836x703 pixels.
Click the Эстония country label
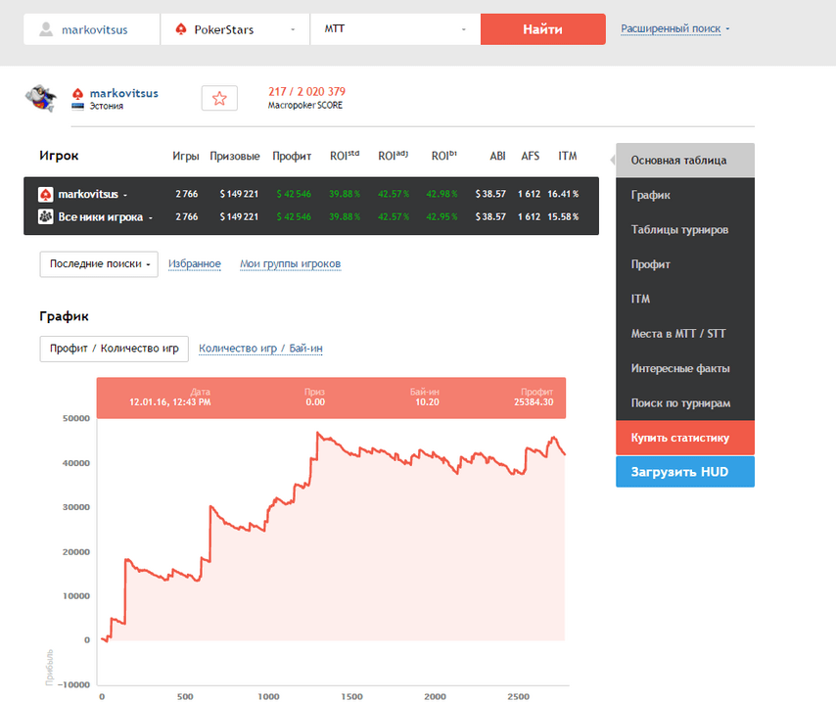(x=106, y=106)
